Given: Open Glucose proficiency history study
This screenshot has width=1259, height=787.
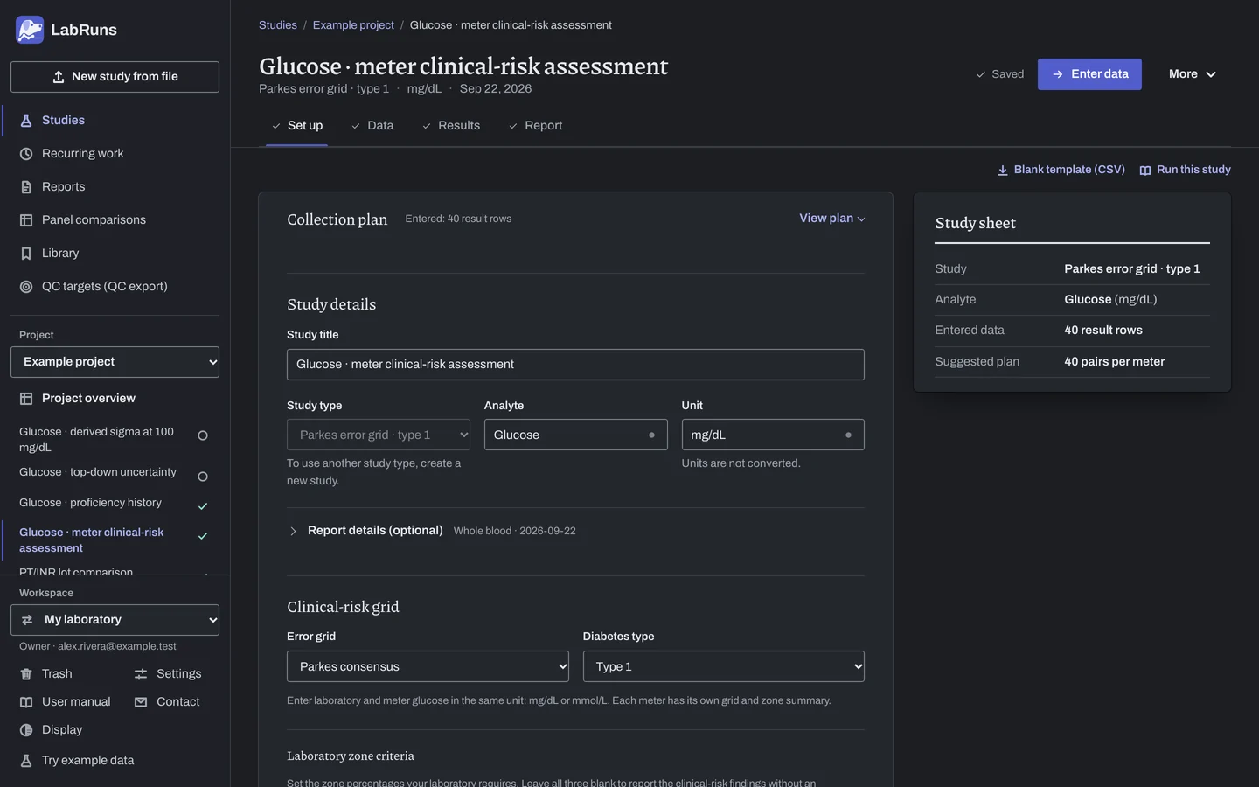Looking at the screenshot, I should pyautogui.click(x=115, y=504).
